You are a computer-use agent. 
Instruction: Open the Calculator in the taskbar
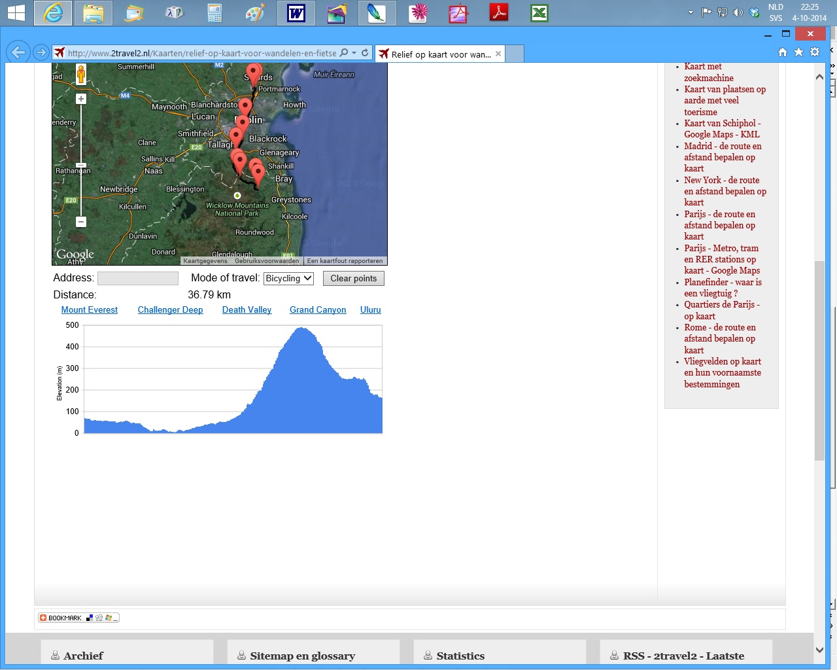pos(214,13)
